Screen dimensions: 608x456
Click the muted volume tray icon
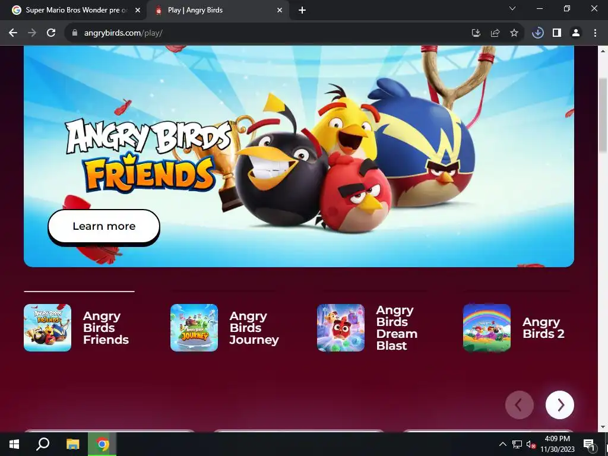pyautogui.click(x=531, y=444)
